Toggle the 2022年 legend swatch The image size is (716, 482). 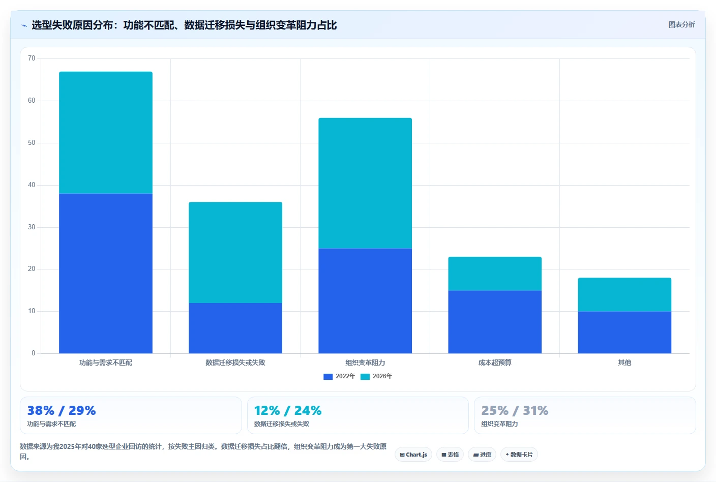click(328, 377)
